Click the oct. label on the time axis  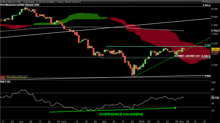click(x=21, y=122)
